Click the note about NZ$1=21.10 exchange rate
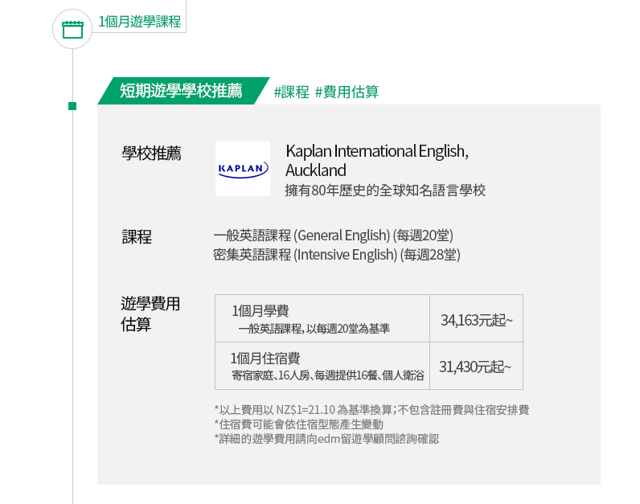640x504 pixels. 371,410
